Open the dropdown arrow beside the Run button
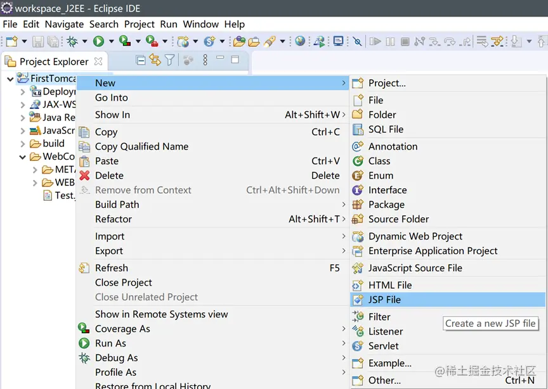Image resolution: width=548 pixels, height=389 pixels. (111, 42)
